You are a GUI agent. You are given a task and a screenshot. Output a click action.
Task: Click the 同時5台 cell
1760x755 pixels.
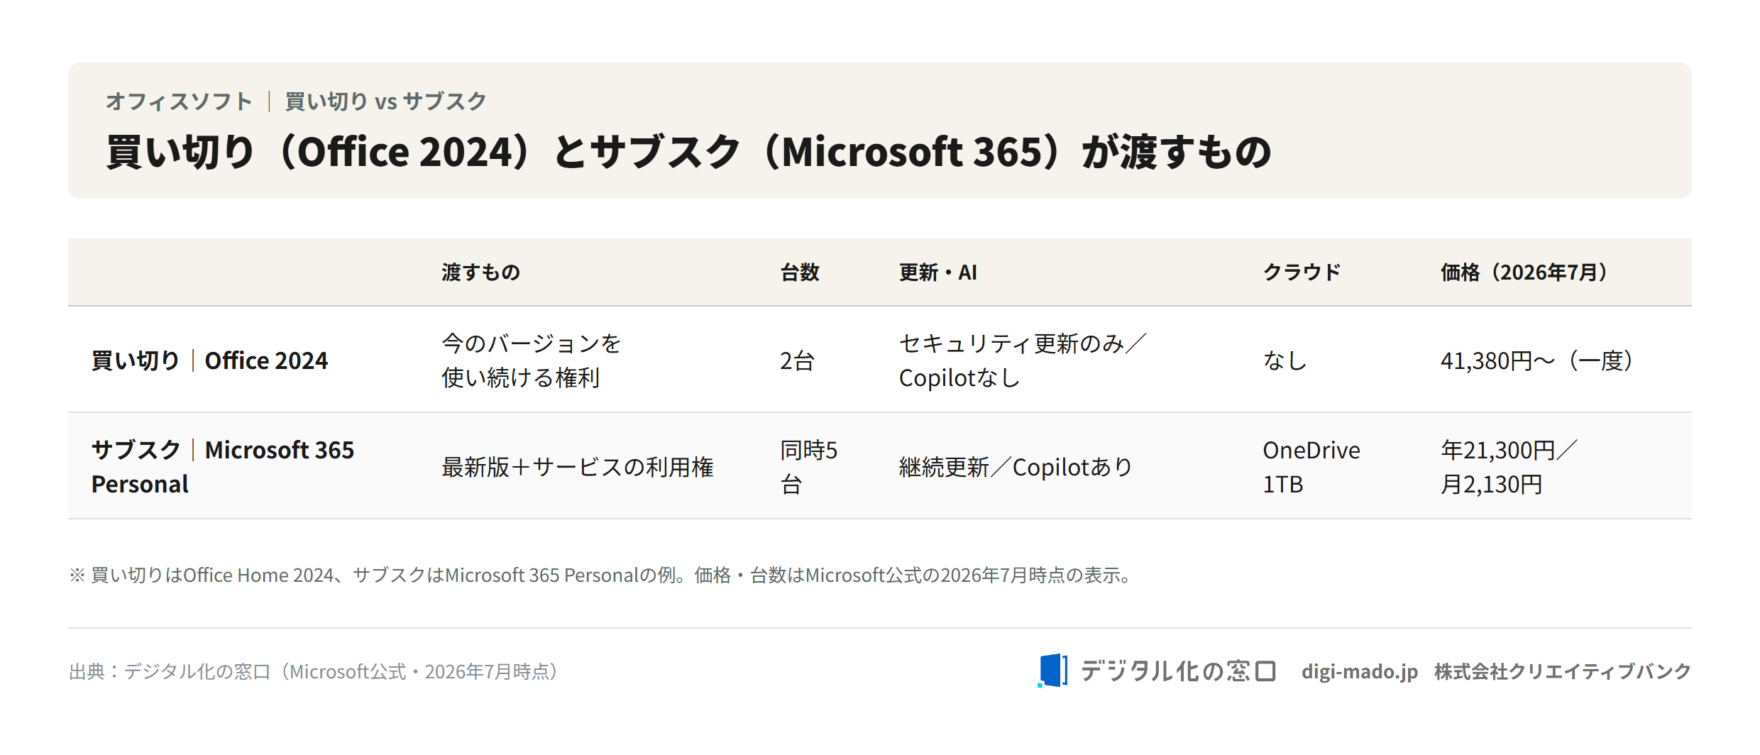(x=808, y=467)
